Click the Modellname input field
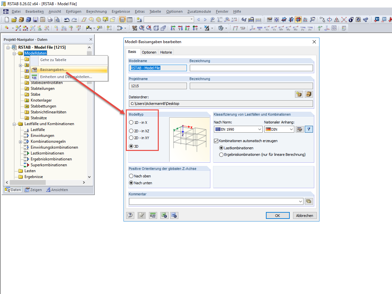392x294 pixels. click(x=158, y=68)
